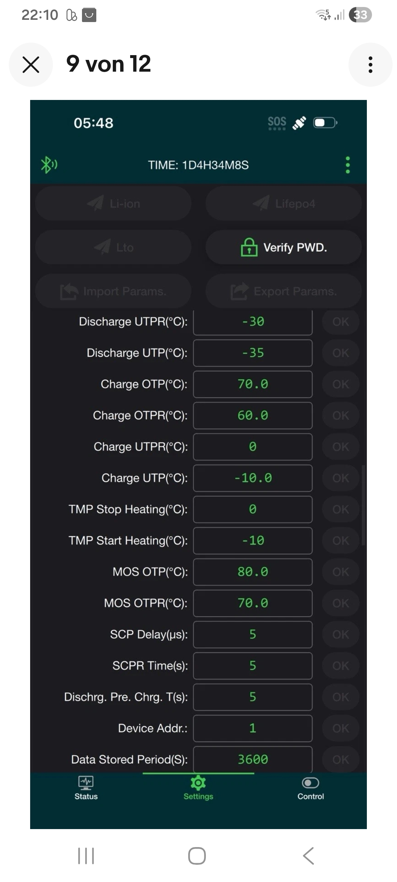Image resolution: width=397 pixels, height=882 pixels.
Task: Open the gallery three-dot overflow menu
Action: (x=370, y=65)
